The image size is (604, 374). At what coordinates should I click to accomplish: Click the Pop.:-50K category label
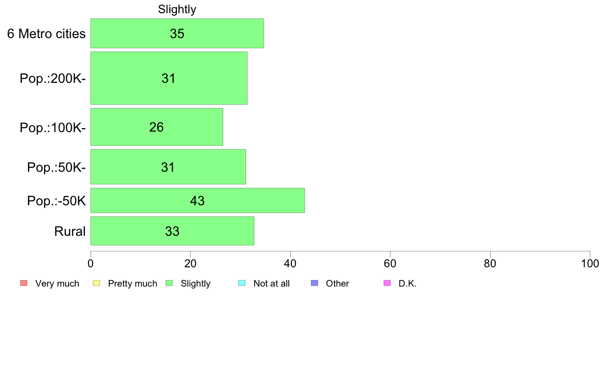coord(56,201)
